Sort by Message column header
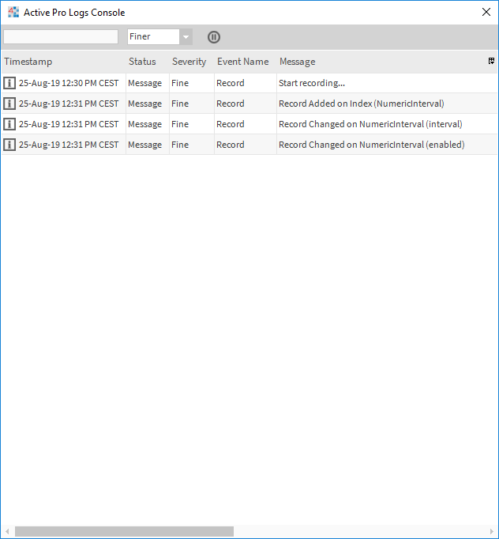This screenshot has height=539, width=499. 297,62
